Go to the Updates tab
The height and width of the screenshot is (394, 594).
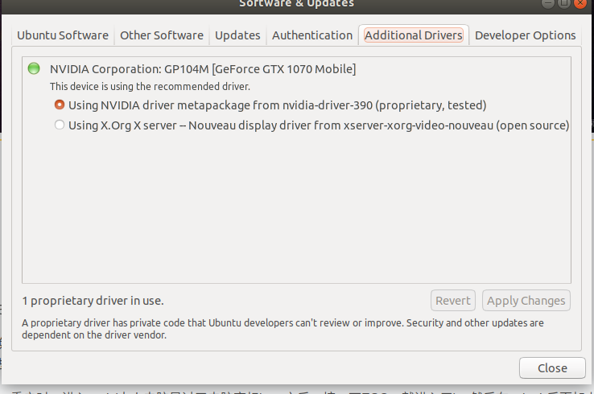(x=237, y=35)
